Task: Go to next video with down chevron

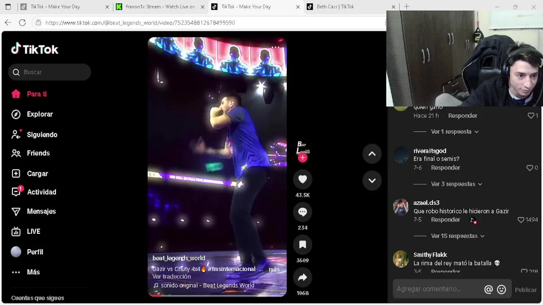Action: [x=372, y=180]
